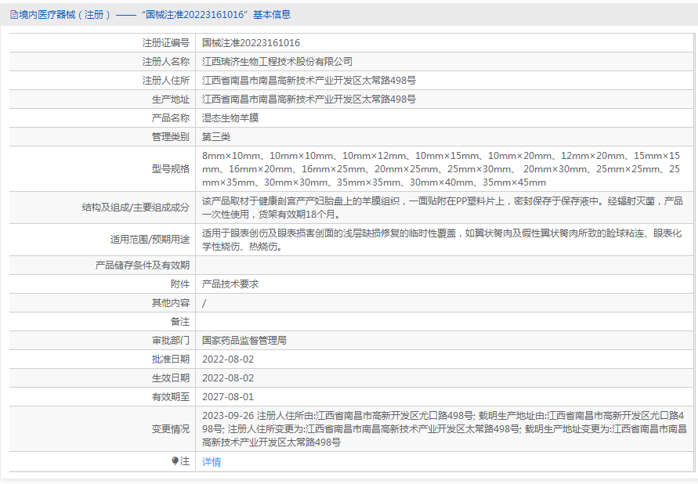The height and width of the screenshot is (484, 698).
Task: Click the 型号规格 size list value
Action: (x=441, y=169)
